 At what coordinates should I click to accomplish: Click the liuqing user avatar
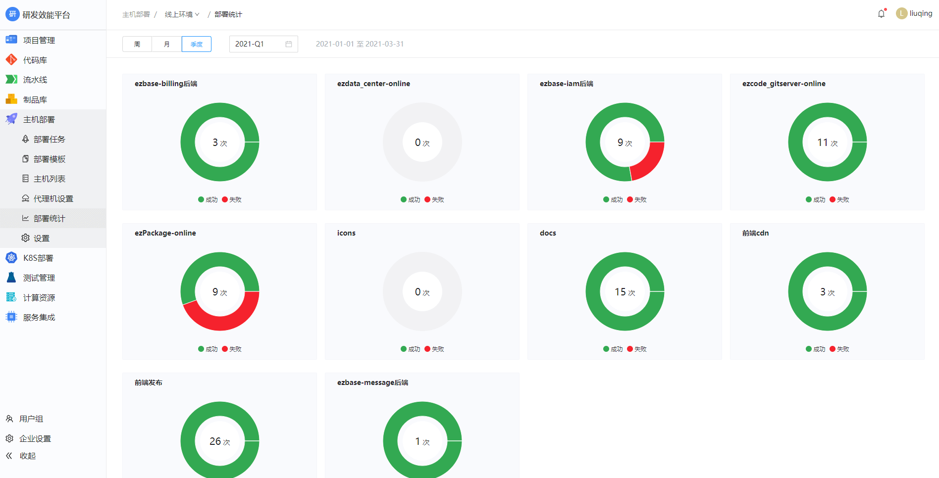click(901, 13)
